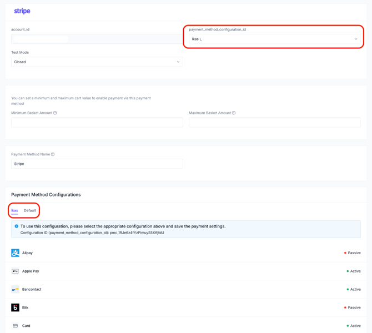The image size is (372, 333).
Task: Switch to the Default configuration tab
Action: click(x=30, y=210)
